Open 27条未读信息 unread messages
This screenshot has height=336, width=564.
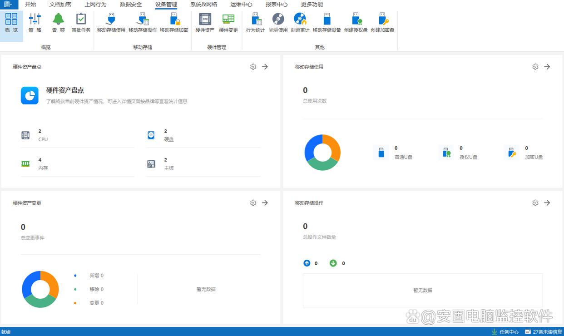[543, 332]
